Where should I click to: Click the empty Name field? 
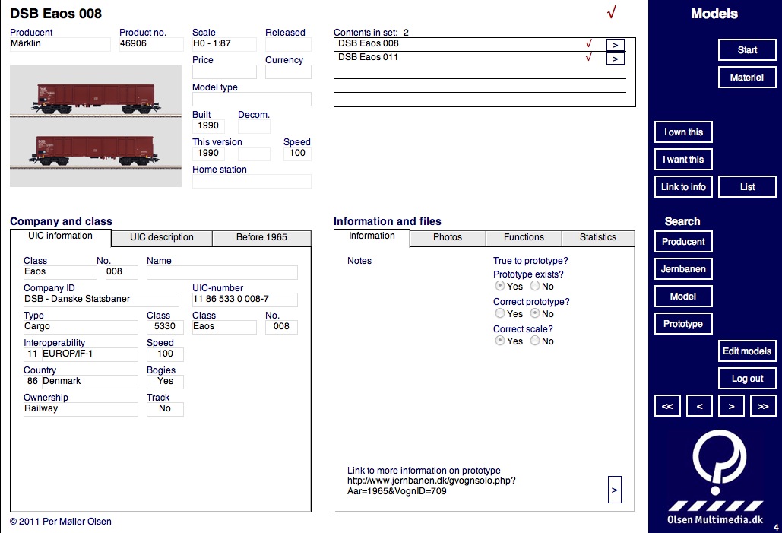[x=222, y=272]
